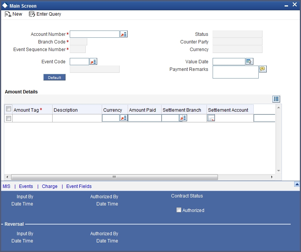Image resolution: width=301 pixels, height=252 pixels.
Task: Click the Currency column header
Action: point(115,110)
